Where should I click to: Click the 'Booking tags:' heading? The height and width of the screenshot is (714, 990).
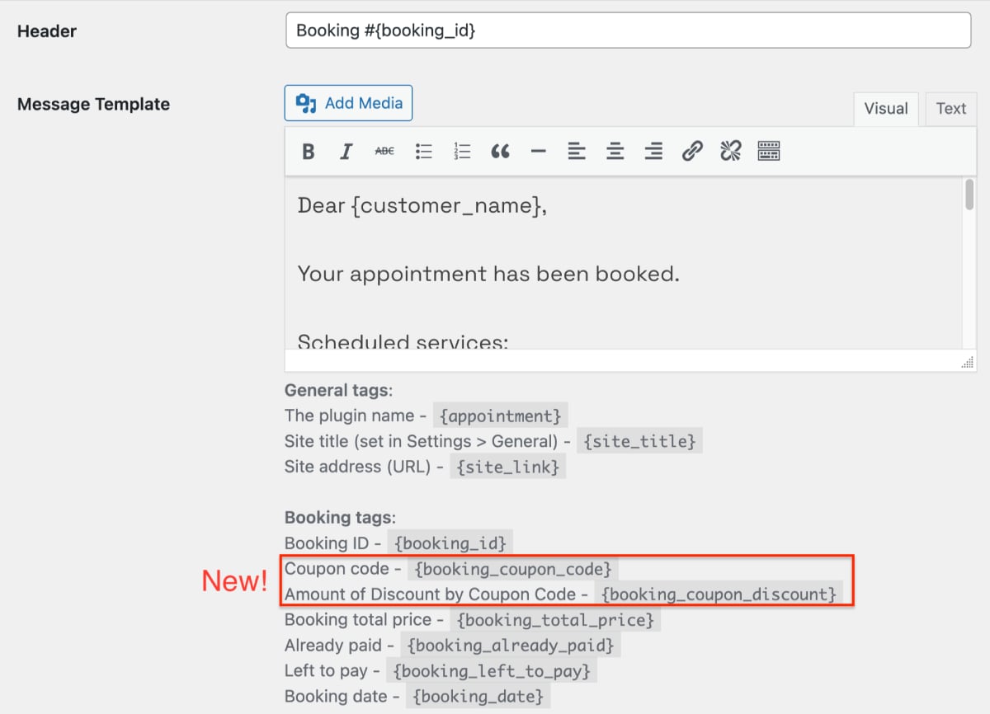(x=341, y=518)
